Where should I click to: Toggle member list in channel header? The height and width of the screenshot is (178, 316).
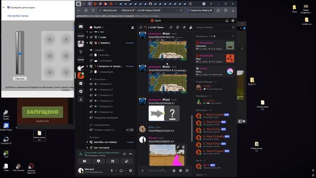[191, 27]
